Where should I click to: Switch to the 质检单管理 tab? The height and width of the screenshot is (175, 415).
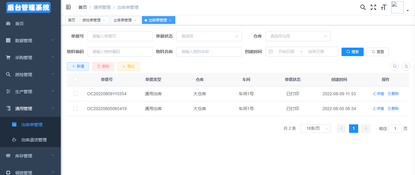tap(91, 20)
